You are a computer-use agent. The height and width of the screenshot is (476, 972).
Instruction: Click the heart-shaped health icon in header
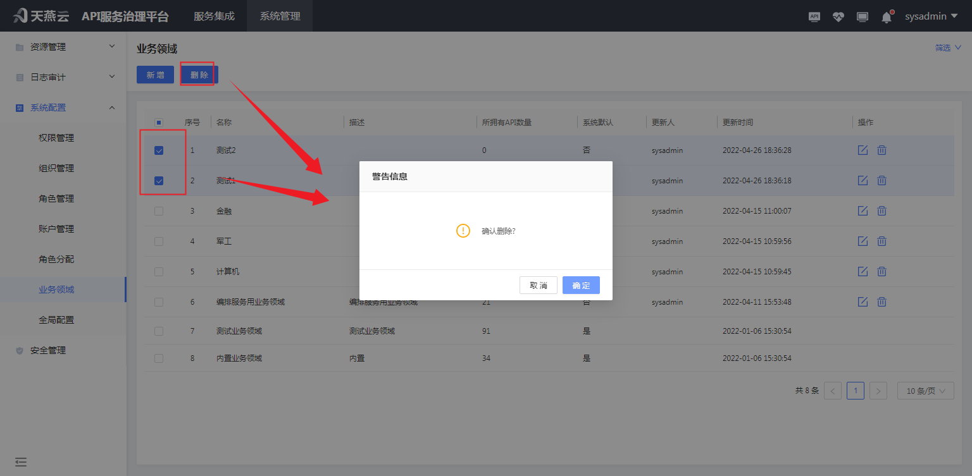point(838,16)
